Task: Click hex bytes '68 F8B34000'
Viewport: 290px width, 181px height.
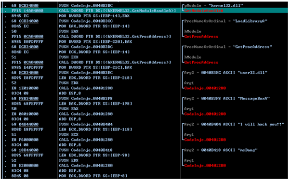Action: [25, 99]
